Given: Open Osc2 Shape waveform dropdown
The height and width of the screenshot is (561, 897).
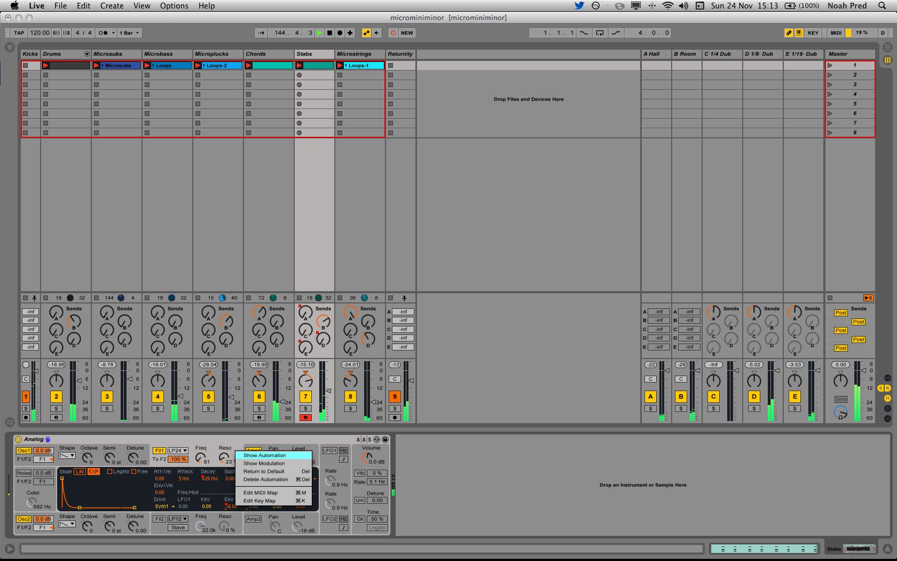Looking at the screenshot, I should pyautogui.click(x=67, y=524).
